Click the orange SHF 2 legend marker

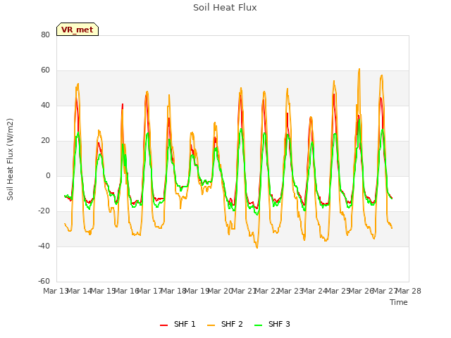pos(211,325)
